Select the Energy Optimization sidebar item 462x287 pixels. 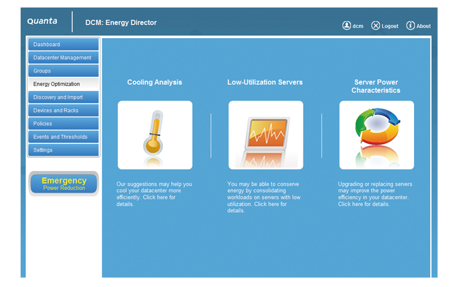coord(63,84)
